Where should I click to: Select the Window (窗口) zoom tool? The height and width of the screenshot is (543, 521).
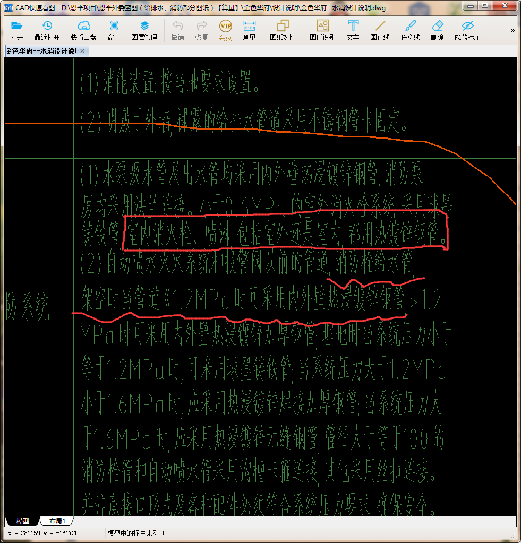point(114,30)
